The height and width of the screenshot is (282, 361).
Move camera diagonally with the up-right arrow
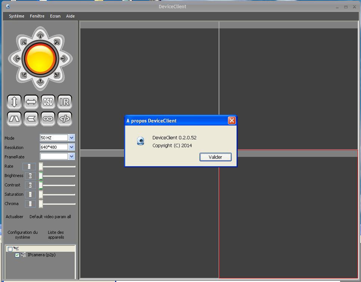[57, 42]
